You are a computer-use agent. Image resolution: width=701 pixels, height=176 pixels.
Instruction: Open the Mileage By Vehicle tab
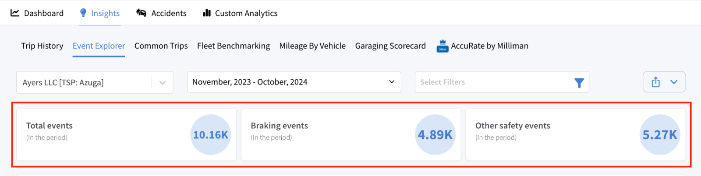pyautogui.click(x=312, y=46)
